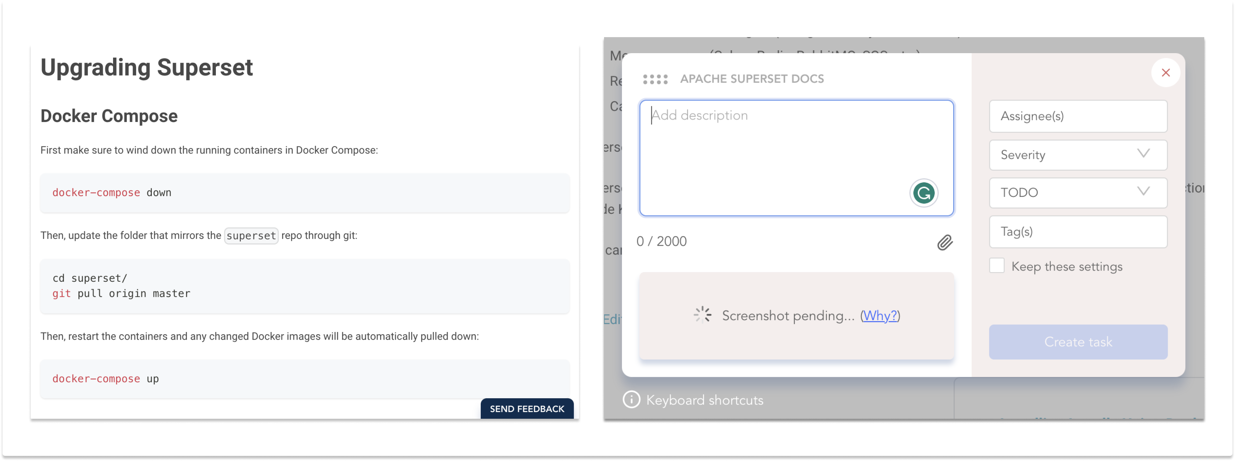Click the dotted drag handle beside Apache Superset Docs
The width and height of the screenshot is (1235, 461).
(x=655, y=79)
